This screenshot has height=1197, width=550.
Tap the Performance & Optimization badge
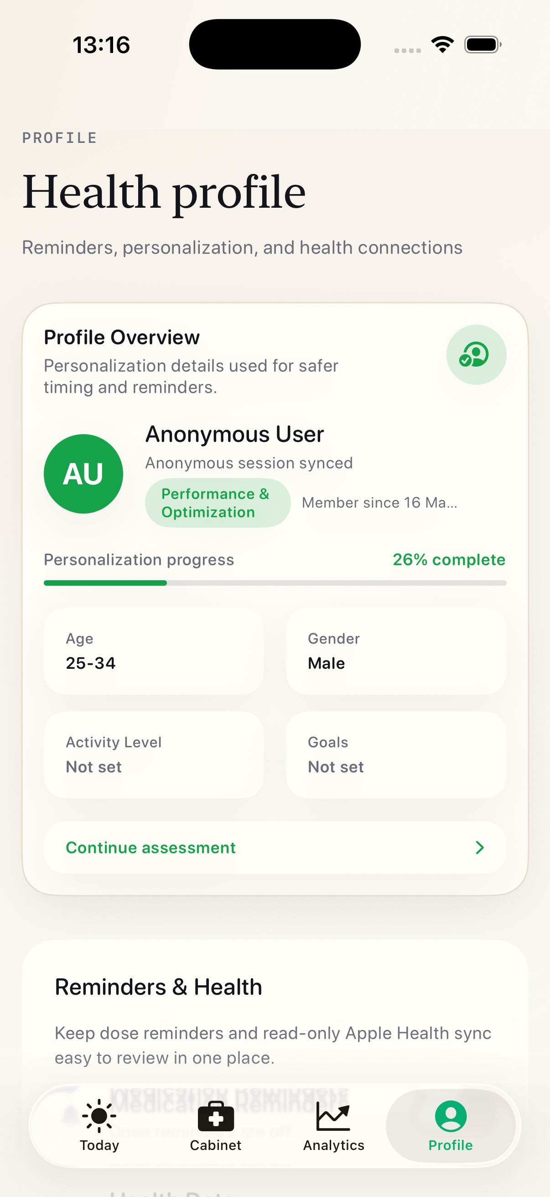tap(218, 503)
